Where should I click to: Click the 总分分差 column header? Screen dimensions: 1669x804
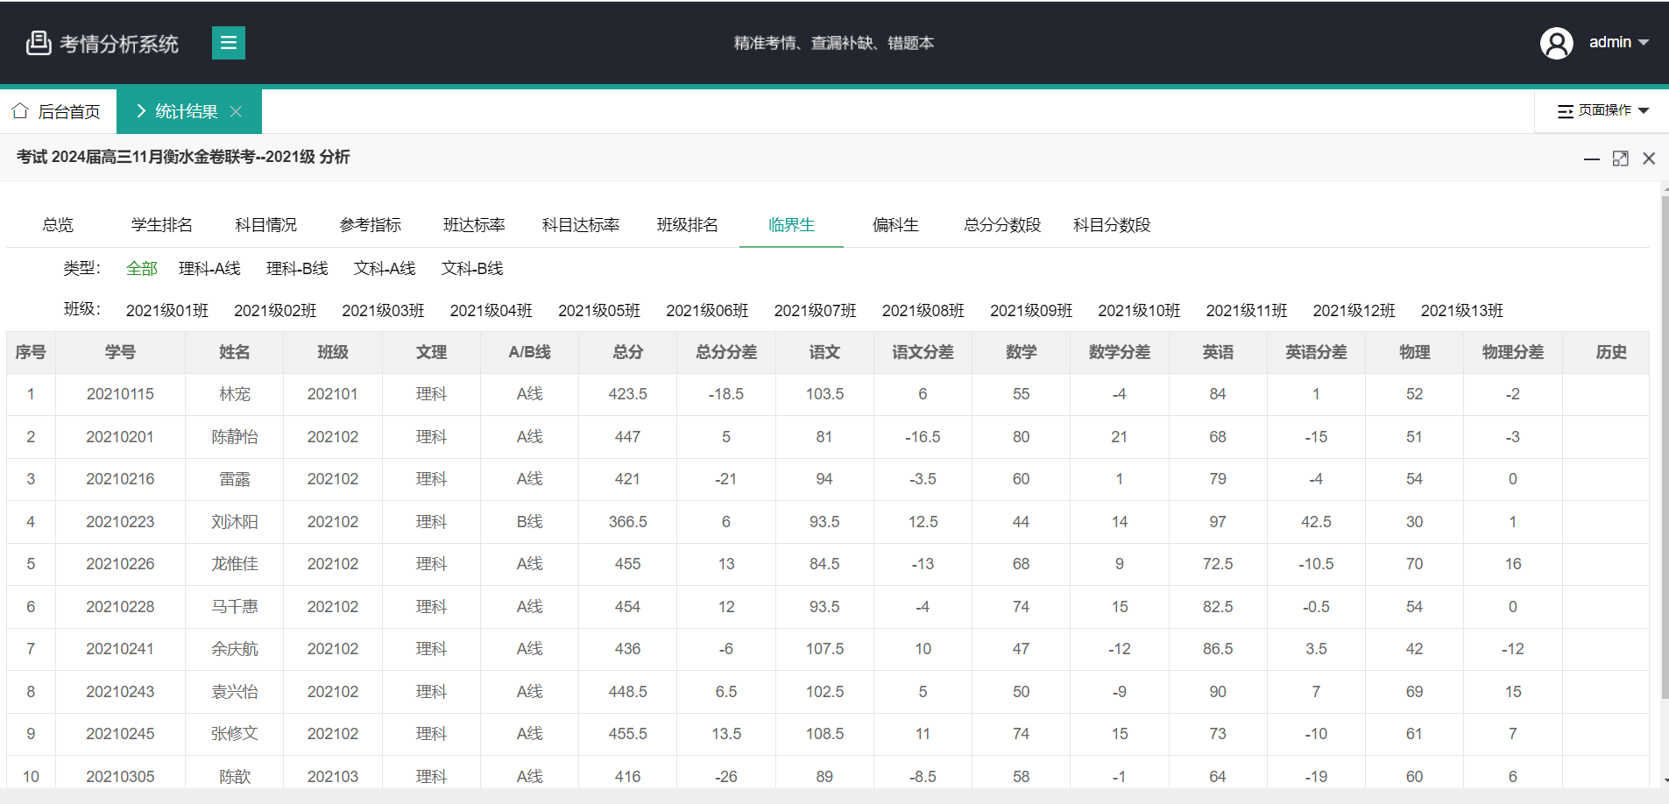726,352
